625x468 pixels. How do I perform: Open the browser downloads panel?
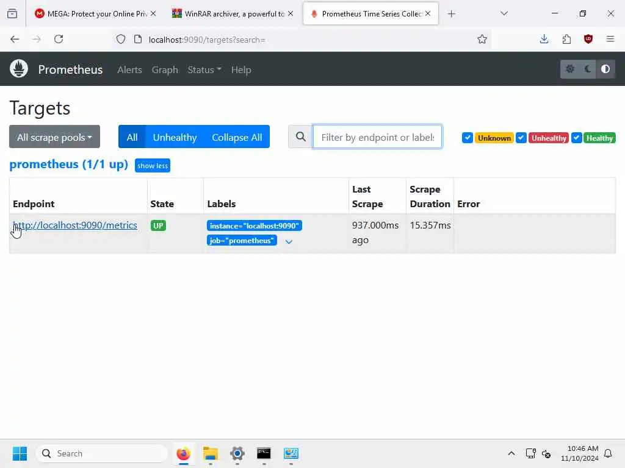pos(544,39)
